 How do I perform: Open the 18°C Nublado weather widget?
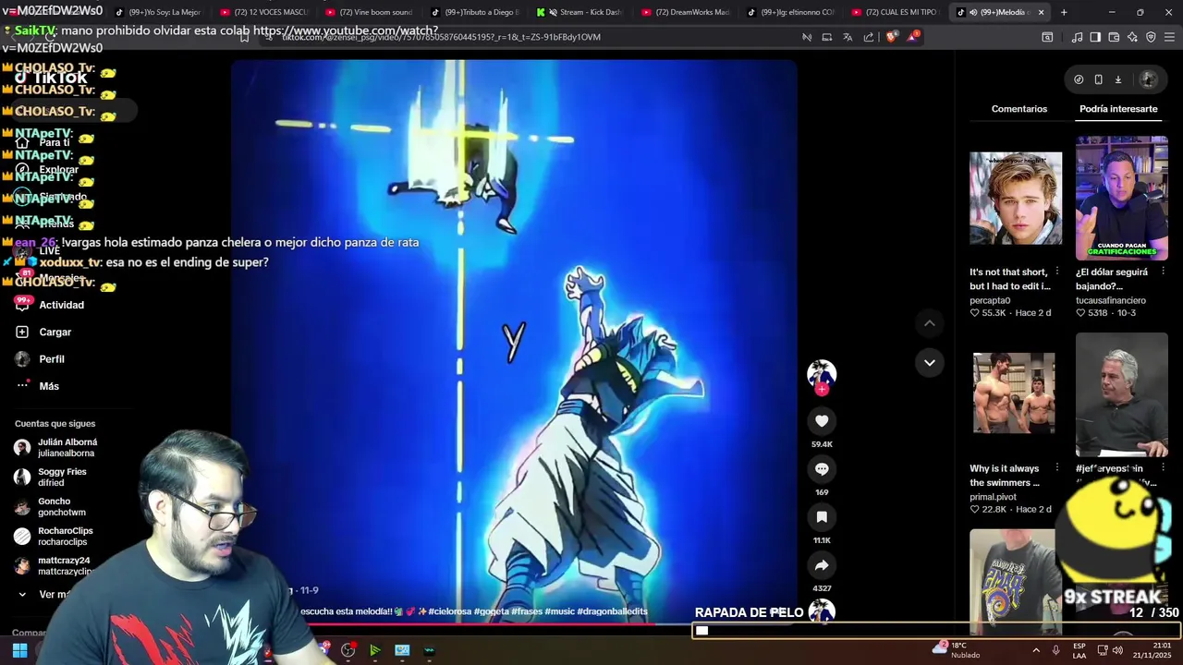point(957,650)
